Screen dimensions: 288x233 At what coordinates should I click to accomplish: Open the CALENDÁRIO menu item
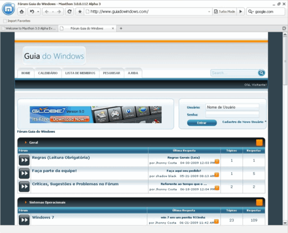point(48,73)
